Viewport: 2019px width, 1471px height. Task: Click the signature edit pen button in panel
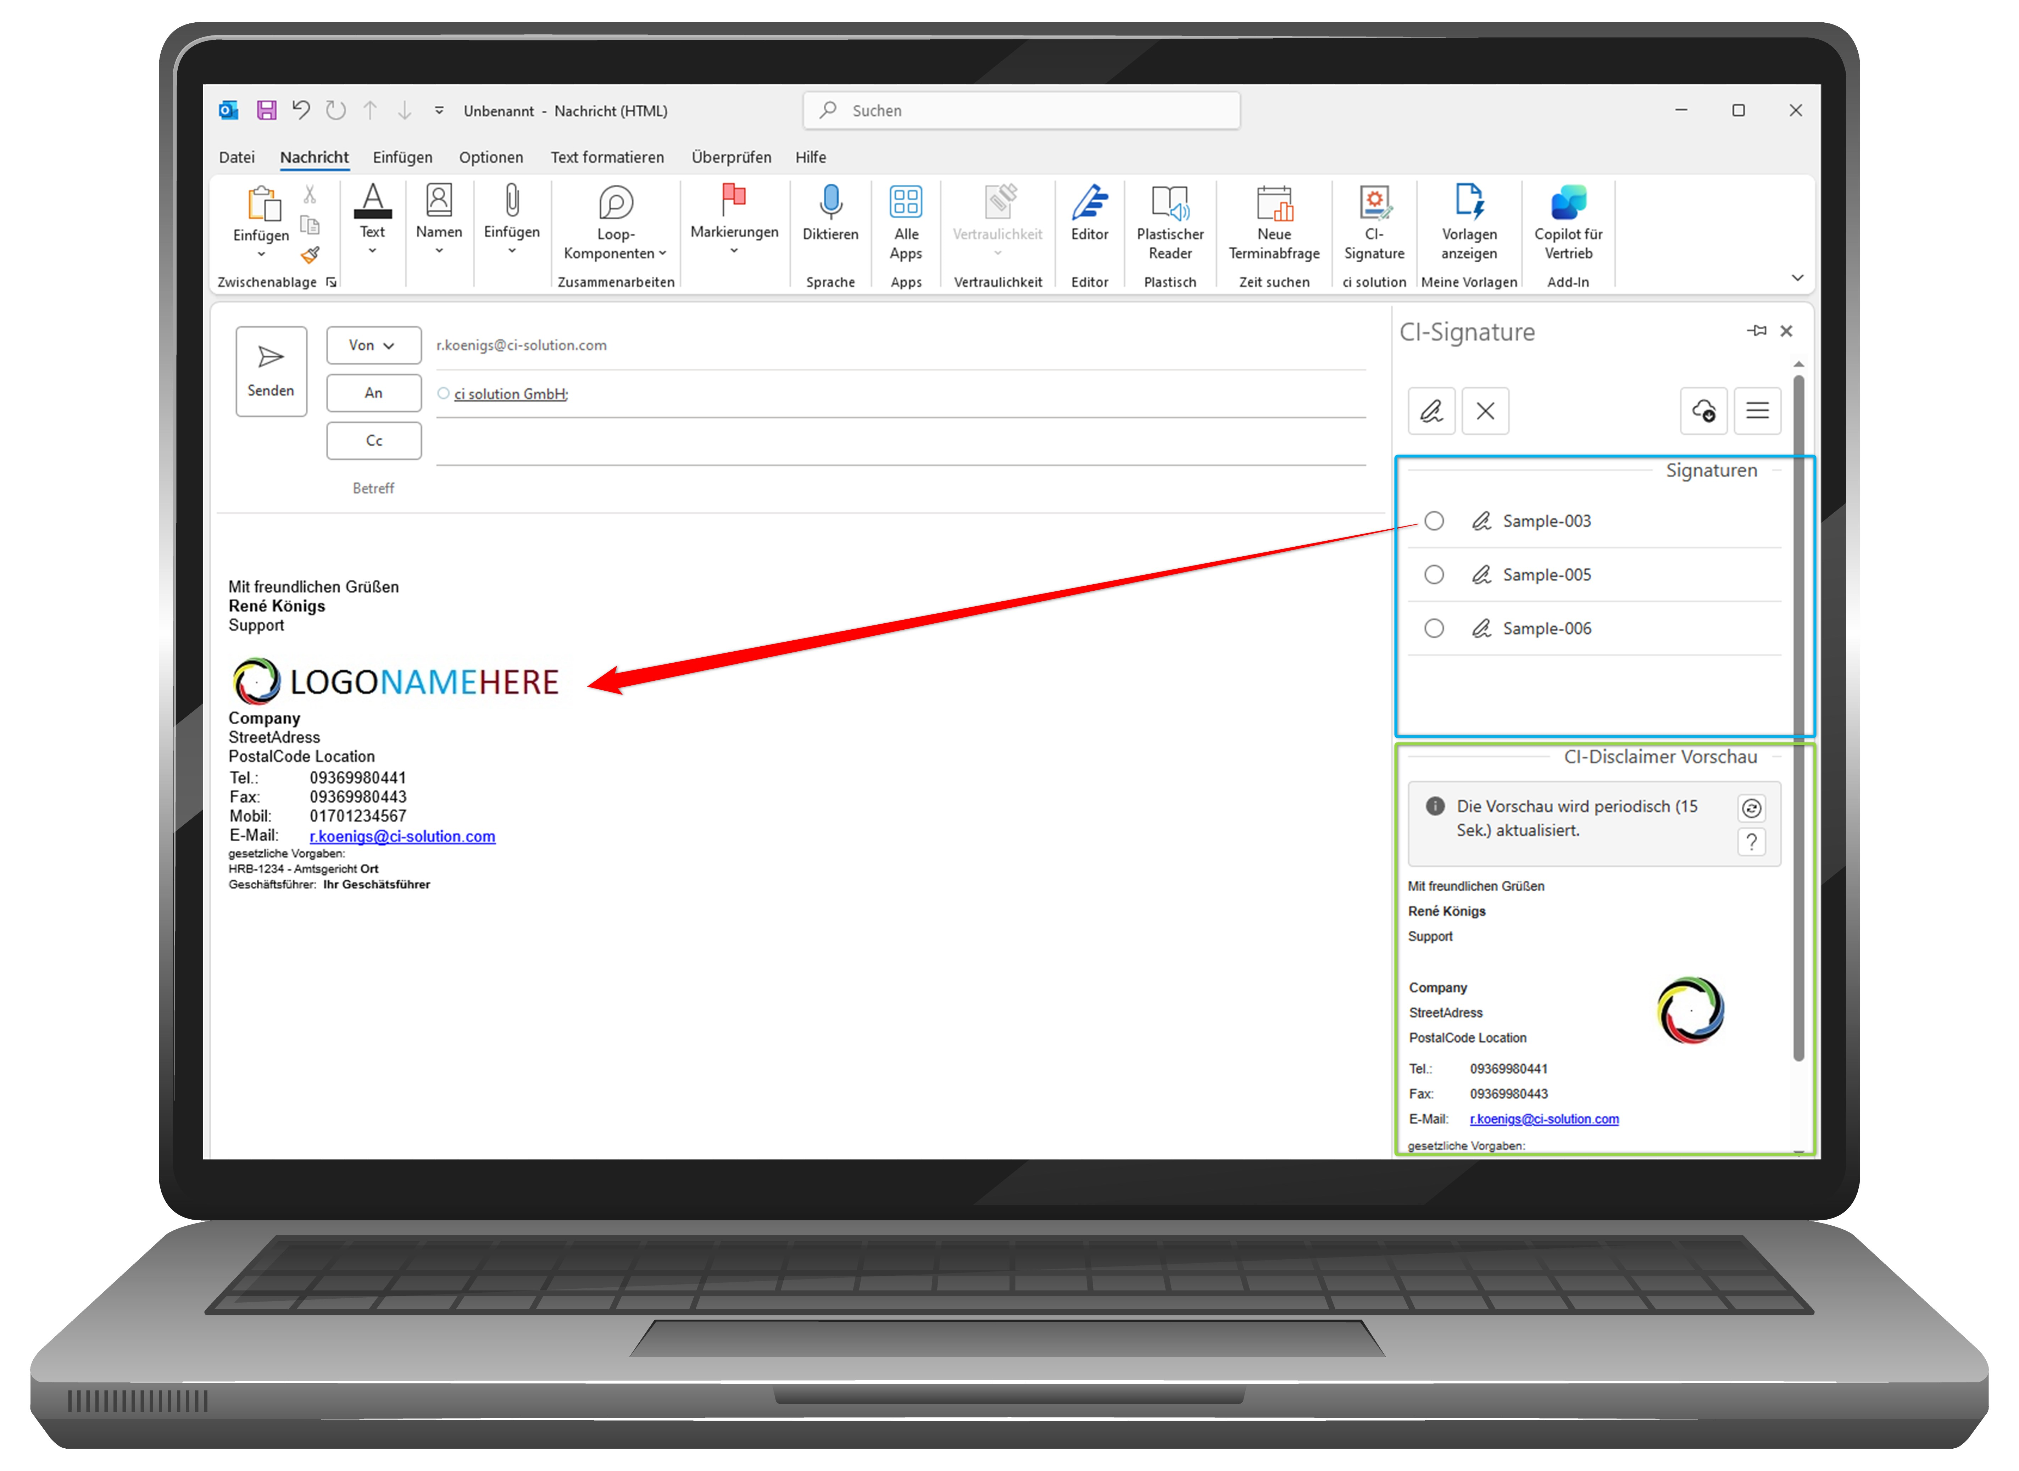pyautogui.click(x=1431, y=411)
